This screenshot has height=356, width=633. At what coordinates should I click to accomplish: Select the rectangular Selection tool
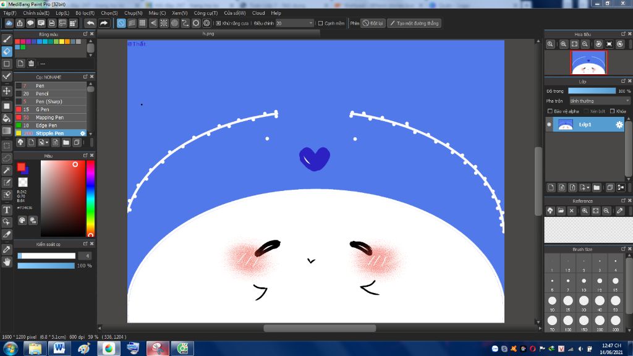7,145
